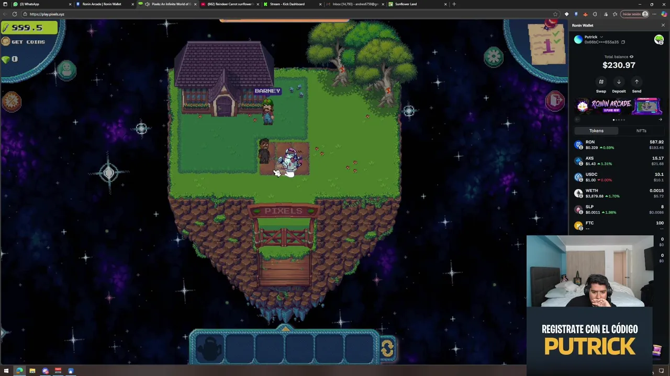Open a new browser tab
Image resolution: width=670 pixels, height=376 pixels.
pyautogui.click(x=454, y=4)
